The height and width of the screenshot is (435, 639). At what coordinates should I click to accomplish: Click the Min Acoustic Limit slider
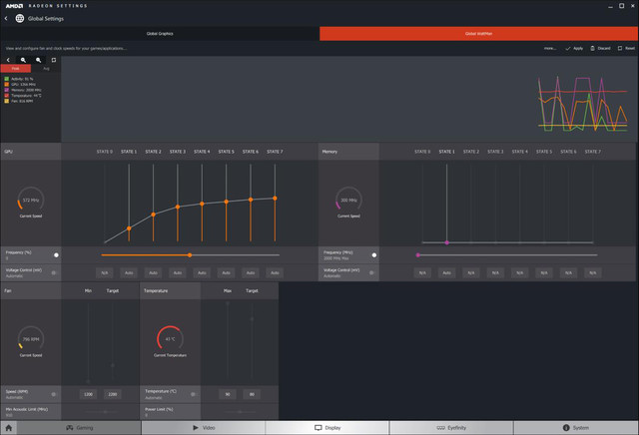(105, 412)
